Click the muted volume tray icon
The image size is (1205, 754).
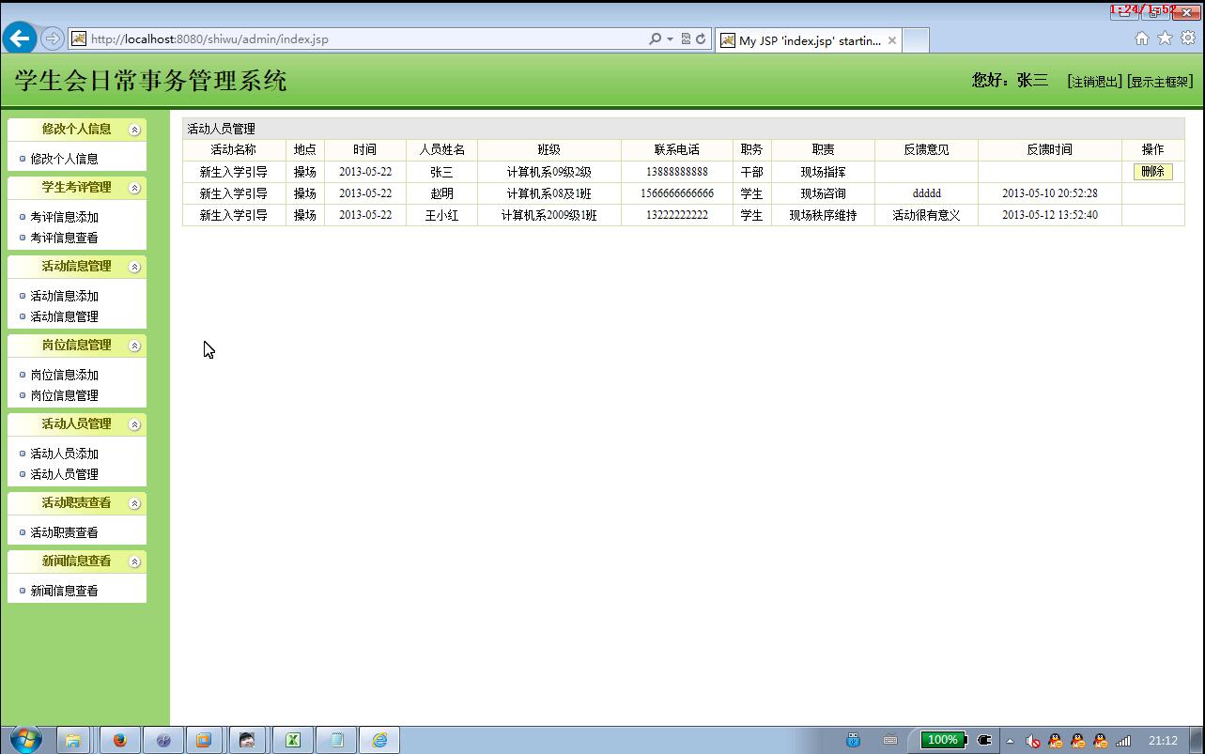coord(1032,741)
